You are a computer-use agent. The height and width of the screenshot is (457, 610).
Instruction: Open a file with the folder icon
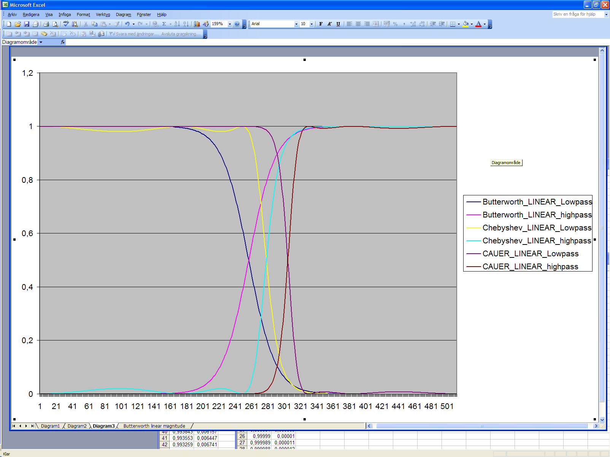[x=18, y=24]
